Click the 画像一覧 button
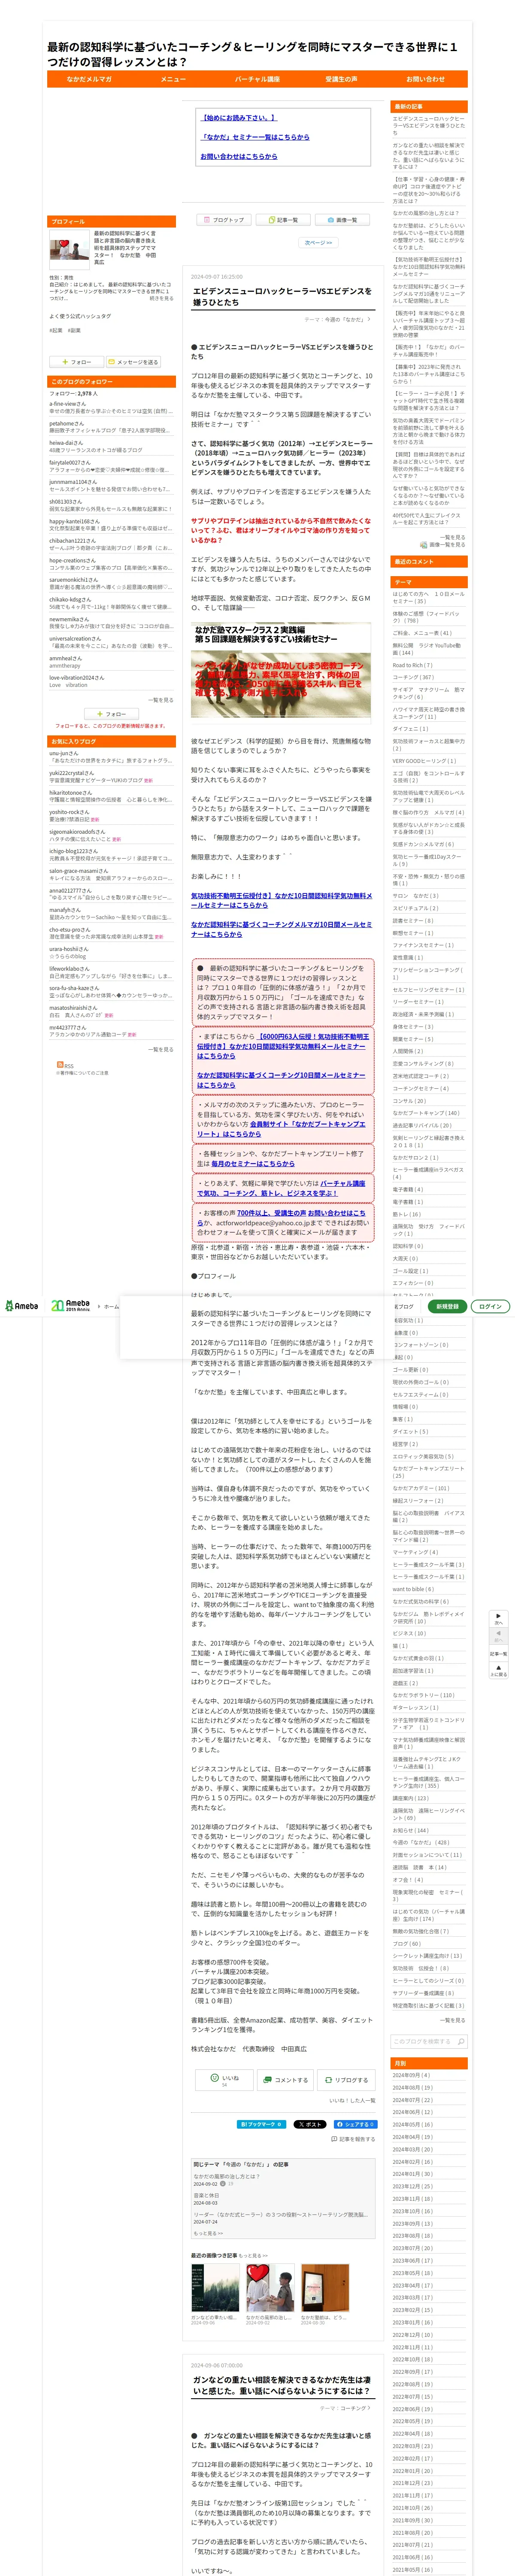This screenshot has height=2576, width=515. point(342,220)
